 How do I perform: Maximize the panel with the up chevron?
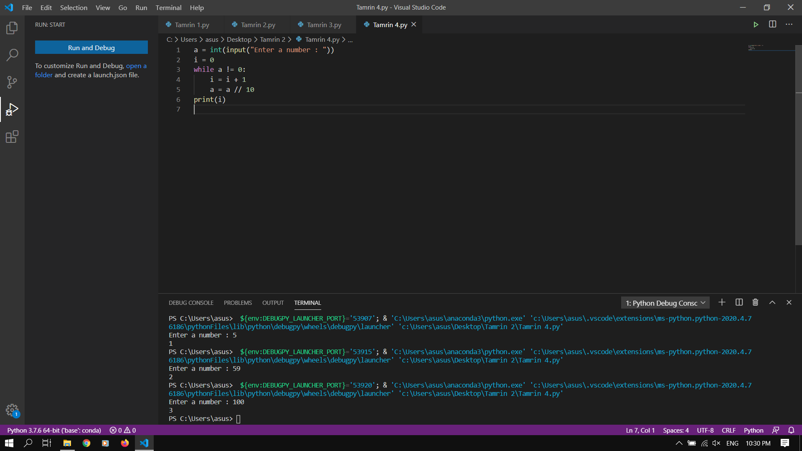pyautogui.click(x=772, y=302)
